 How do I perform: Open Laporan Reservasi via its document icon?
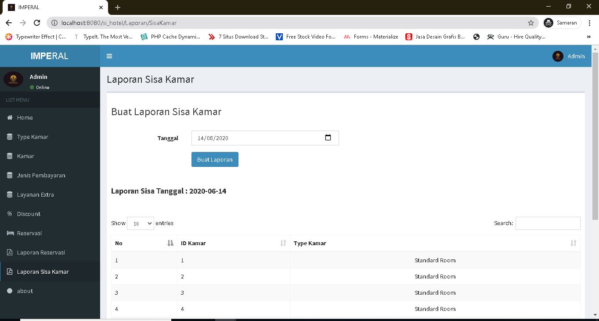tap(9, 252)
